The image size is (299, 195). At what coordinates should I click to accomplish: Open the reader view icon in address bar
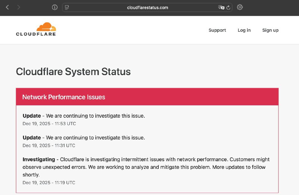pyautogui.click(x=67, y=7)
